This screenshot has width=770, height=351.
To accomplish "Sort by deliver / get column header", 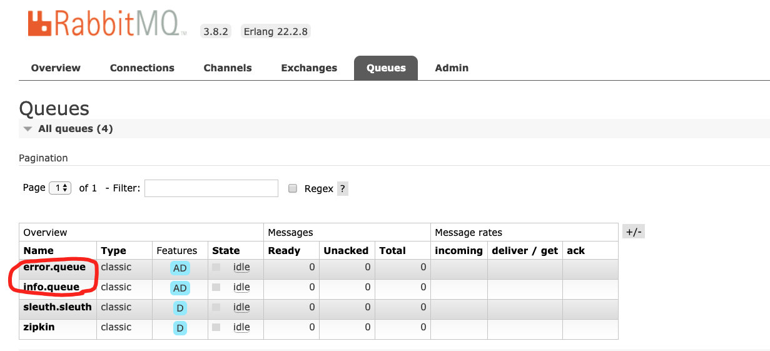I will tap(525, 250).
